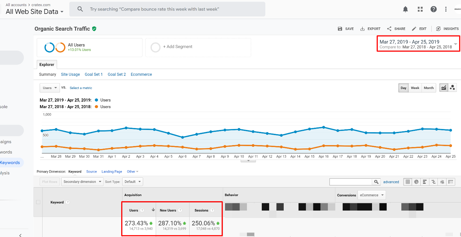Click the sort arrow in Users column
461x237 pixels.
tap(153, 210)
